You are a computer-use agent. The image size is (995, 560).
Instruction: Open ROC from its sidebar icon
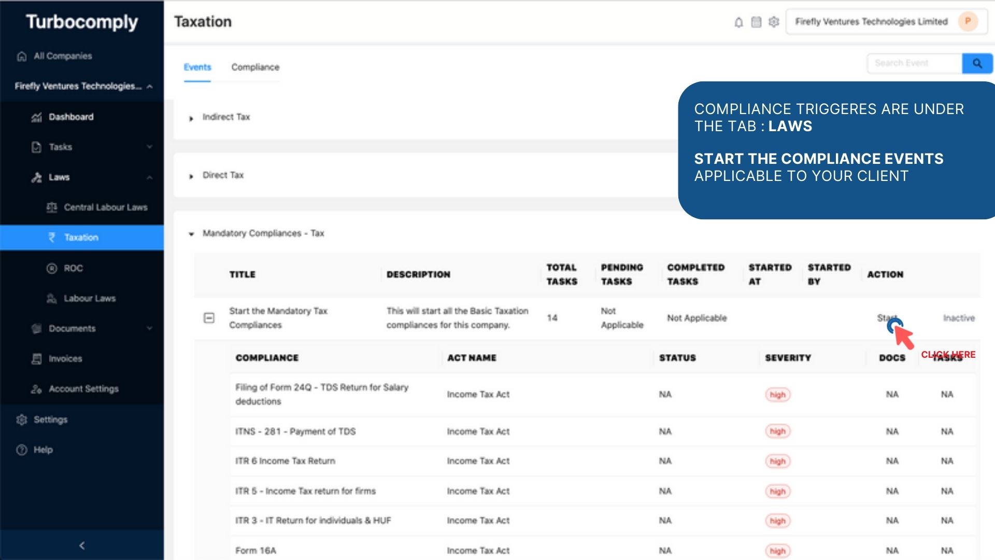tap(51, 268)
